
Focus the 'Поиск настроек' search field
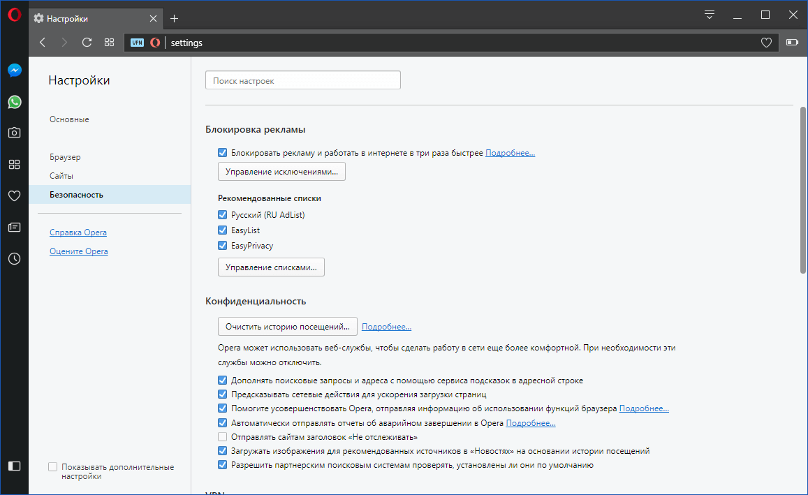pyautogui.click(x=303, y=81)
